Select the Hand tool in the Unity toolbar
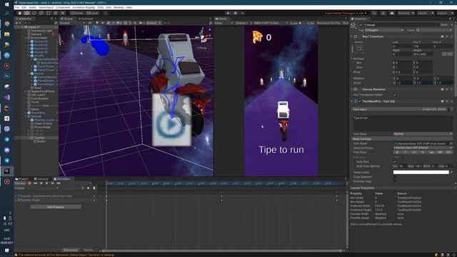The image size is (457, 257). (20, 13)
